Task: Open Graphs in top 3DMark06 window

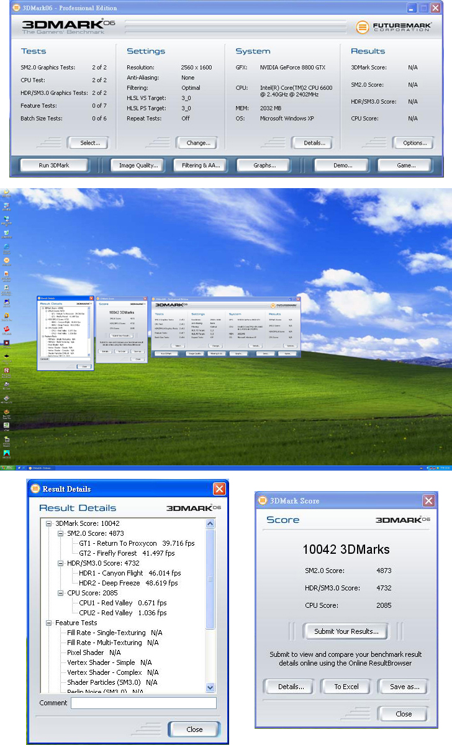Action: (x=264, y=166)
